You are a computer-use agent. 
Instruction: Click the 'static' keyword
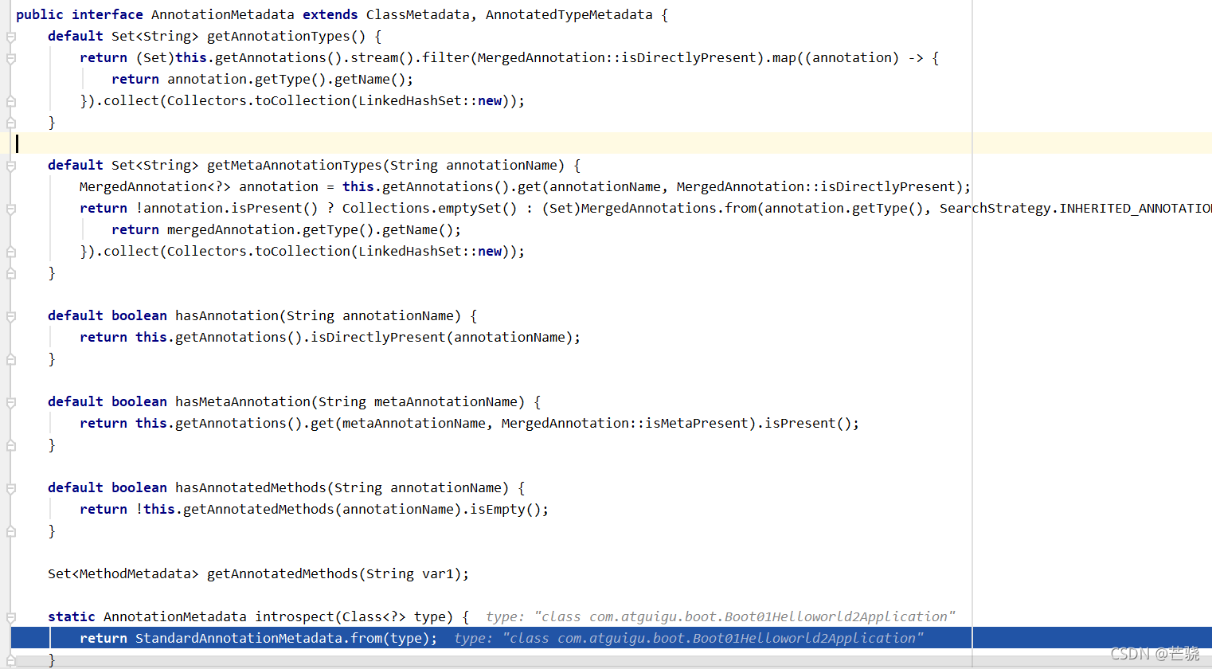point(72,616)
